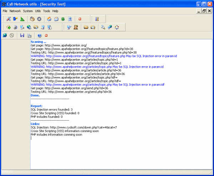Start the scan with the globe icon

point(5,35)
